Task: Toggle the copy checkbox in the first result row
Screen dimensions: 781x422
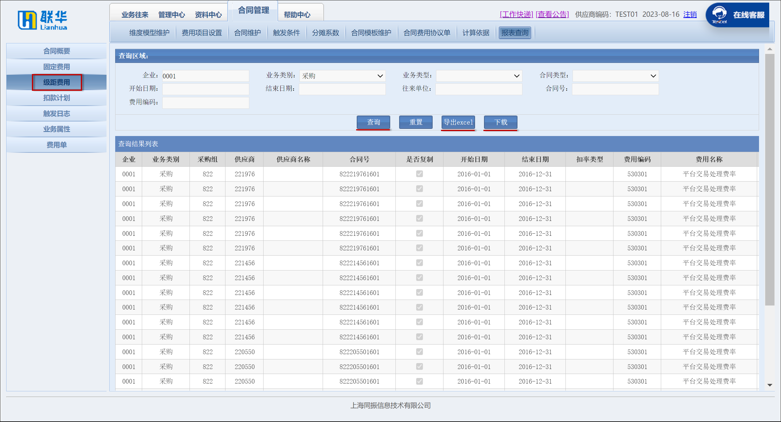Action: click(419, 174)
